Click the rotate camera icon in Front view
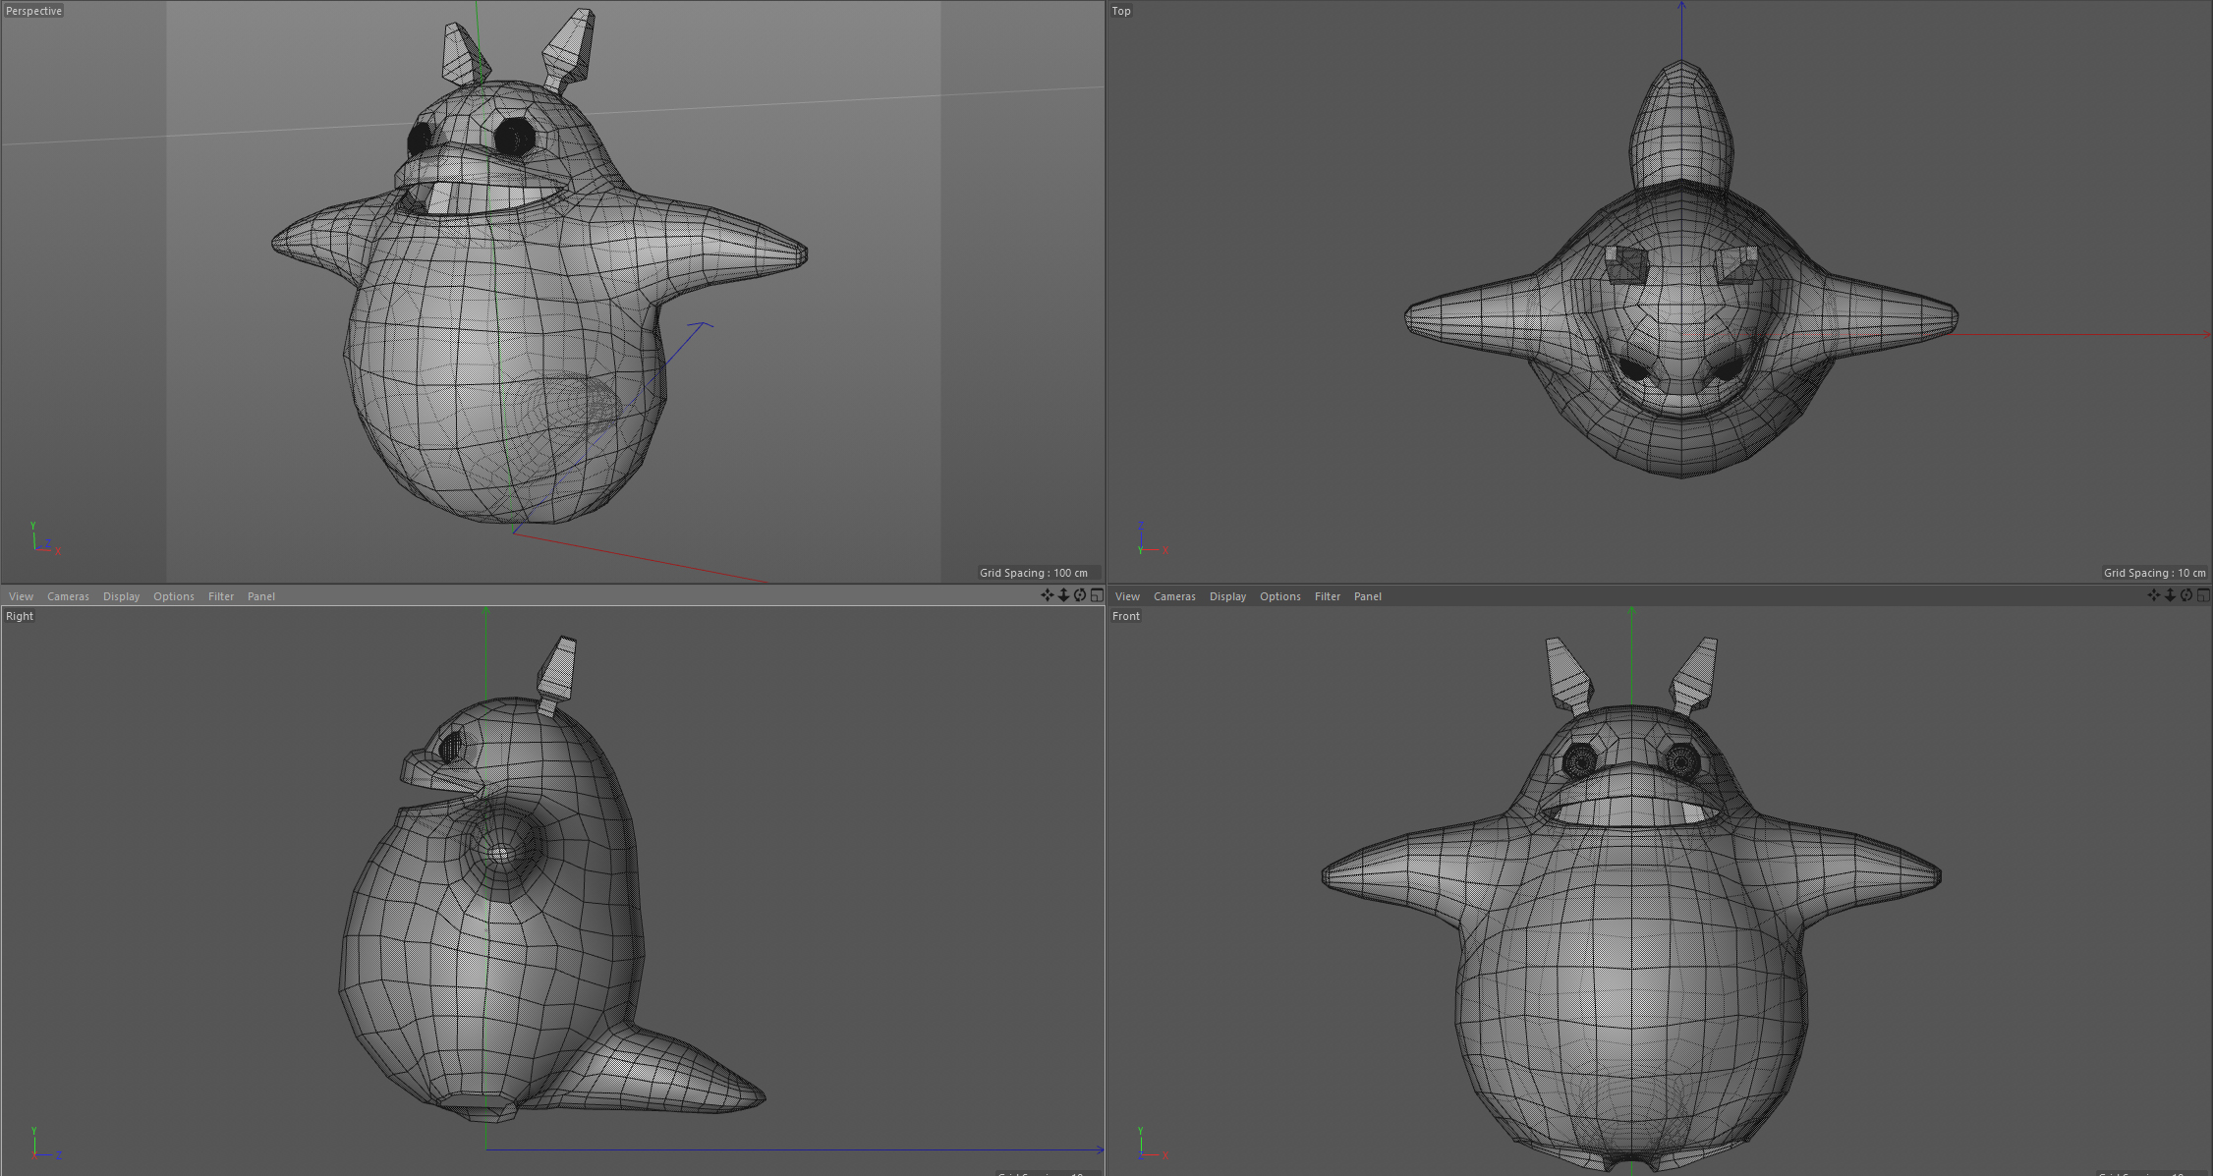Viewport: 2213px width, 1176px height. pyautogui.click(x=2186, y=595)
